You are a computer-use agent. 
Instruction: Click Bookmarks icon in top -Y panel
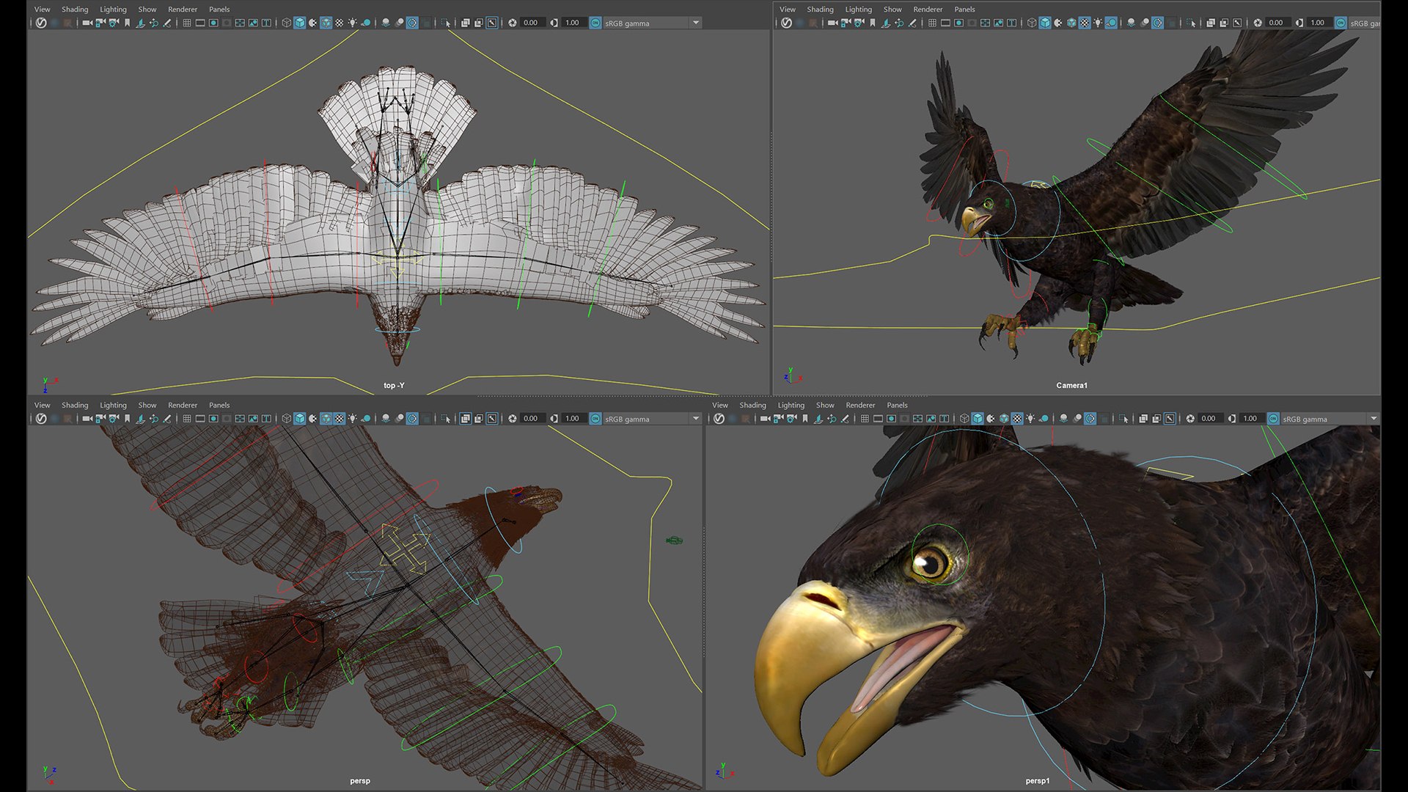(127, 23)
